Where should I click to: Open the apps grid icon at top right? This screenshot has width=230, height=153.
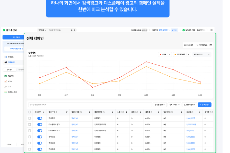point(211,30)
